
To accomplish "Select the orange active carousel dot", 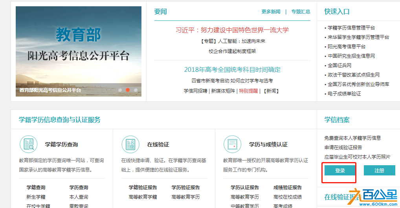I will [128, 90].
